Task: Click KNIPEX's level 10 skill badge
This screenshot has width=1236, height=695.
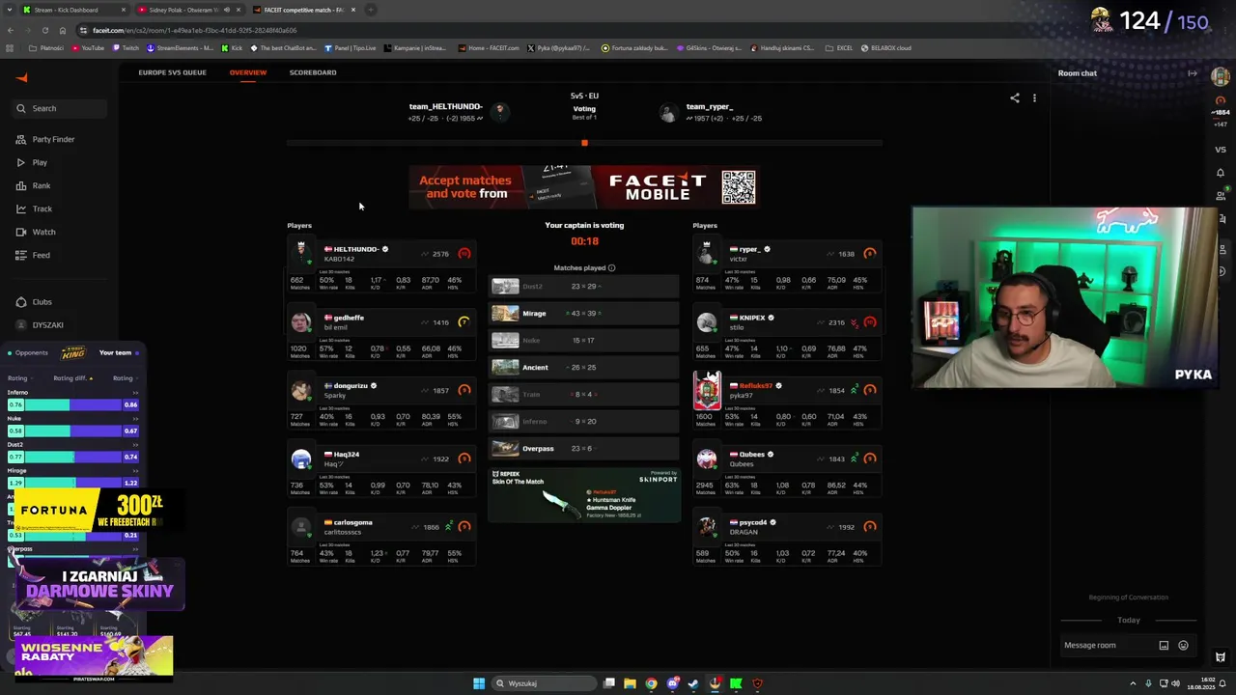Action: 870,322
